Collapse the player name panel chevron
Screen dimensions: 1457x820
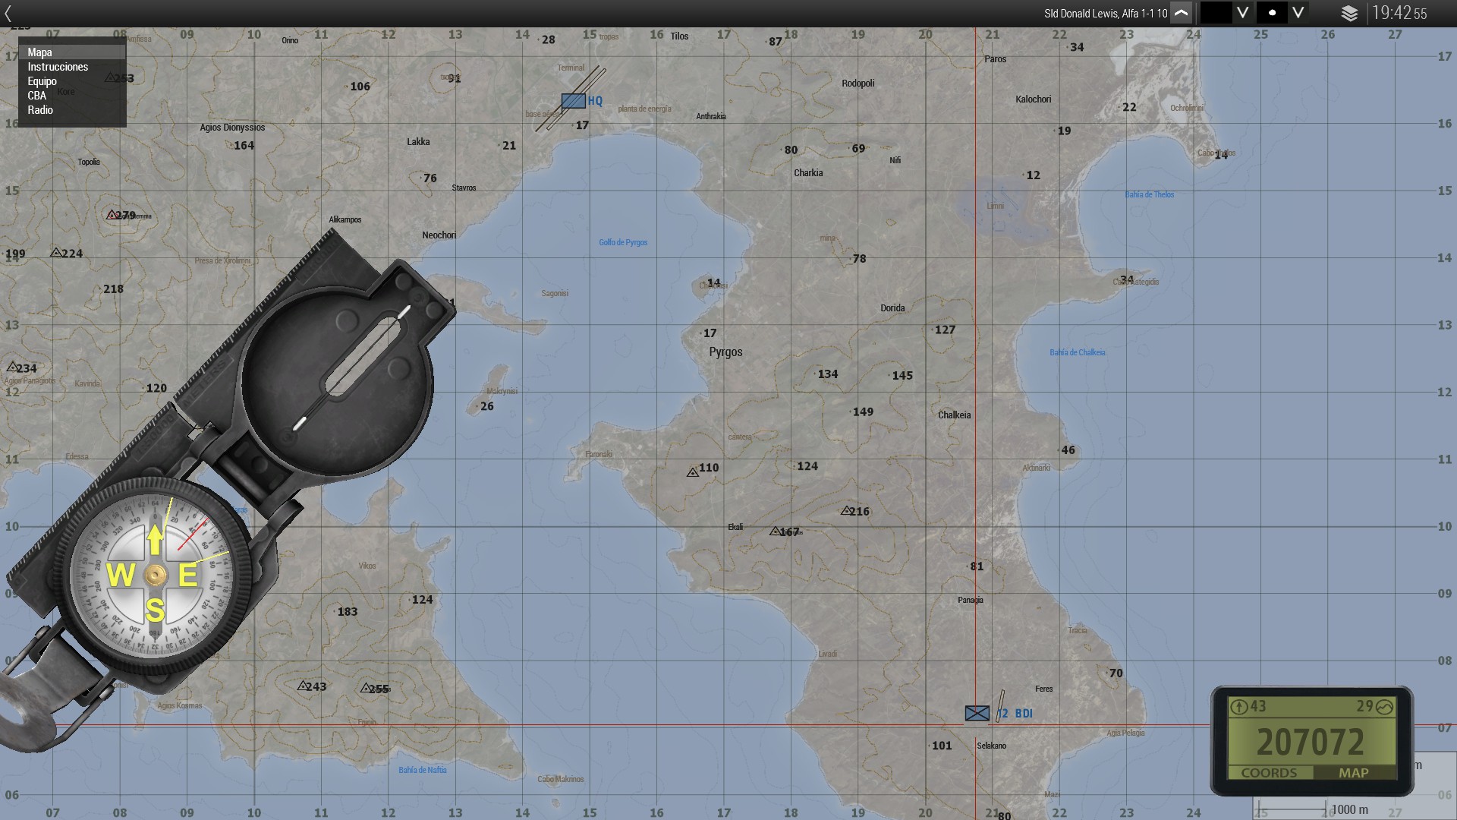pos(1181,13)
